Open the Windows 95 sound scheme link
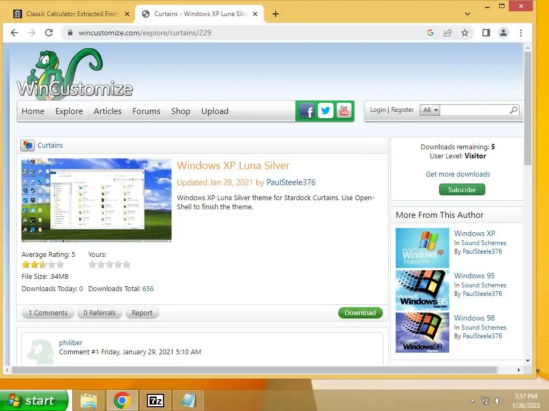This screenshot has width=549, height=411. point(474,276)
